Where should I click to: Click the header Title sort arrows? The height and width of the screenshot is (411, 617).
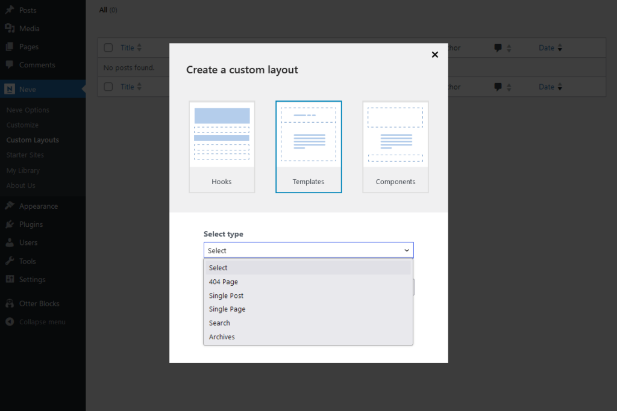139,48
